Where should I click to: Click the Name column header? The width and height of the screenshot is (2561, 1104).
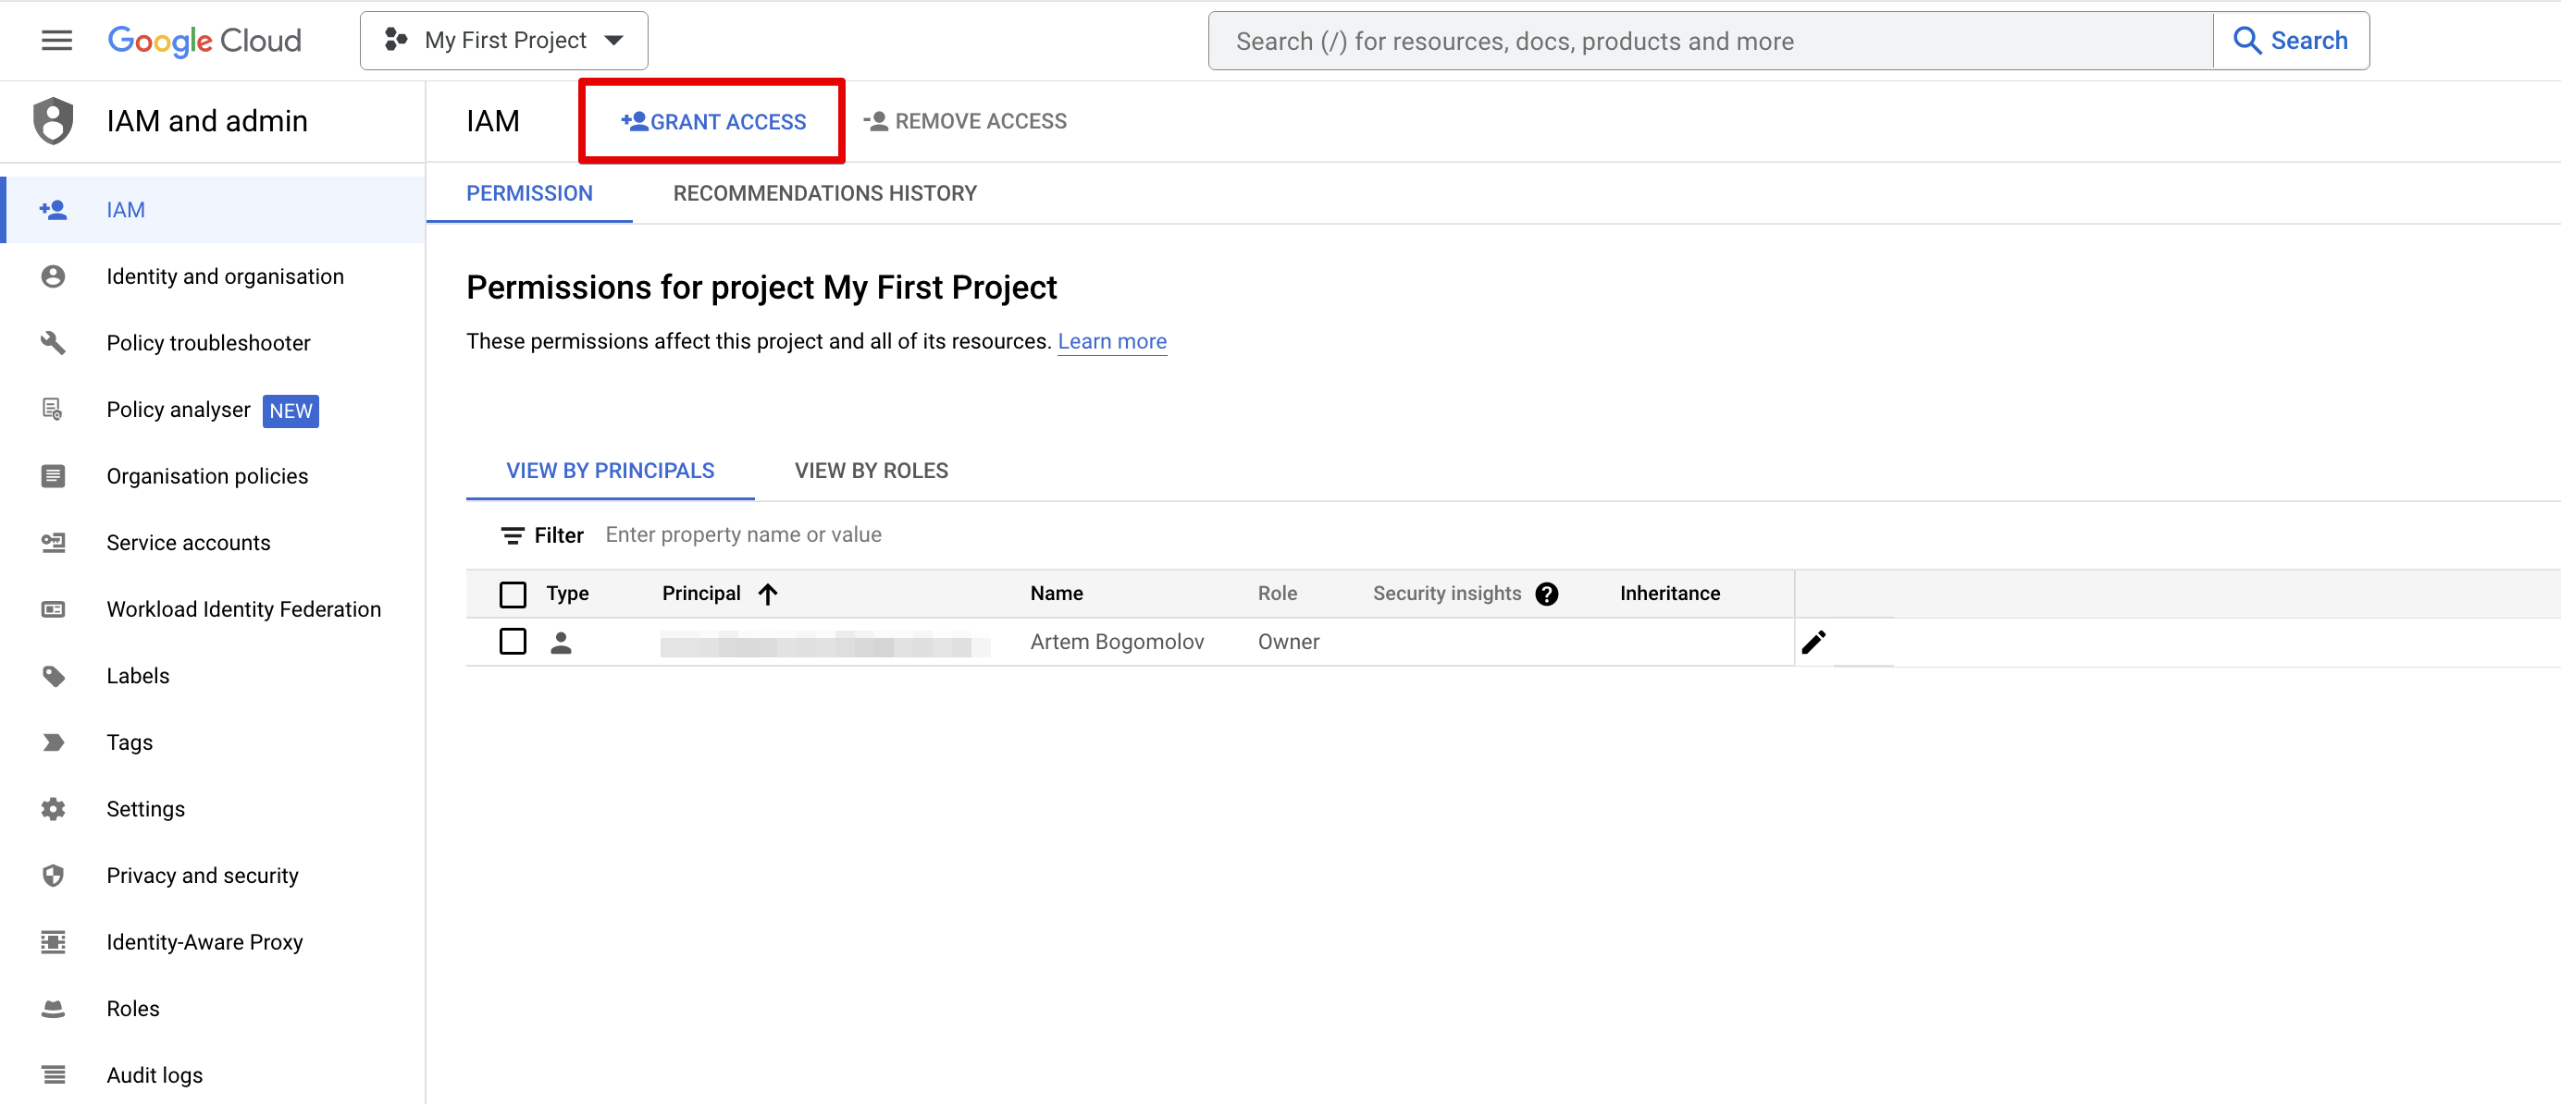1057,595
